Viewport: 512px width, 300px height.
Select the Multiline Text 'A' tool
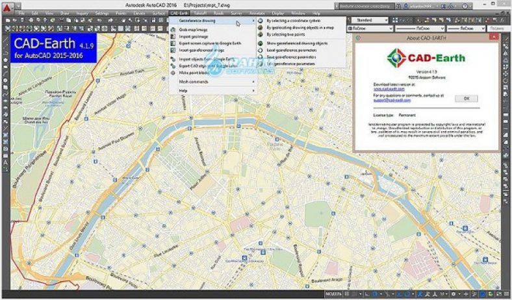pos(6,162)
